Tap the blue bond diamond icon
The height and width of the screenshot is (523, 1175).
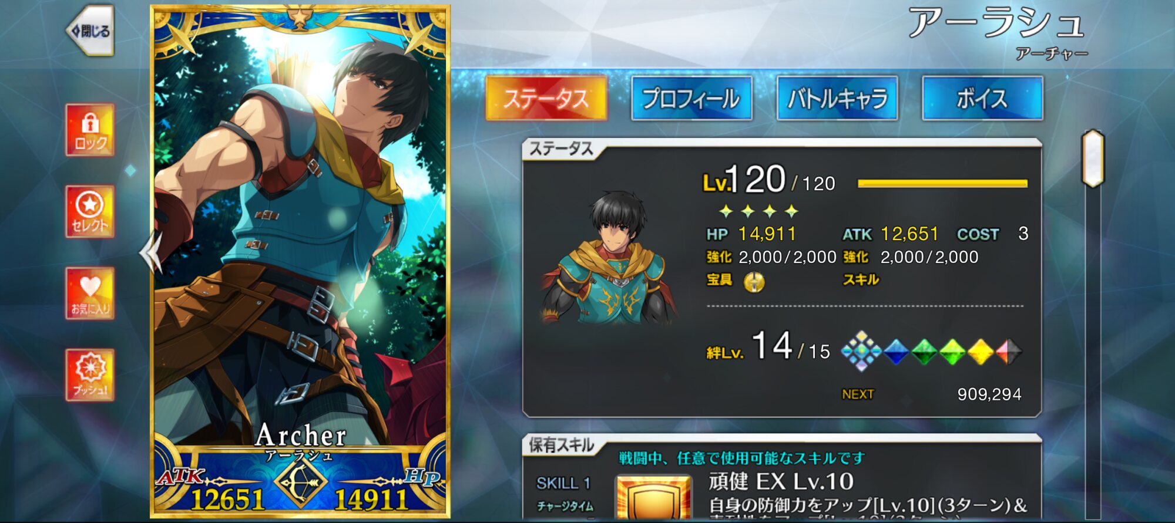(x=896, y=352)
